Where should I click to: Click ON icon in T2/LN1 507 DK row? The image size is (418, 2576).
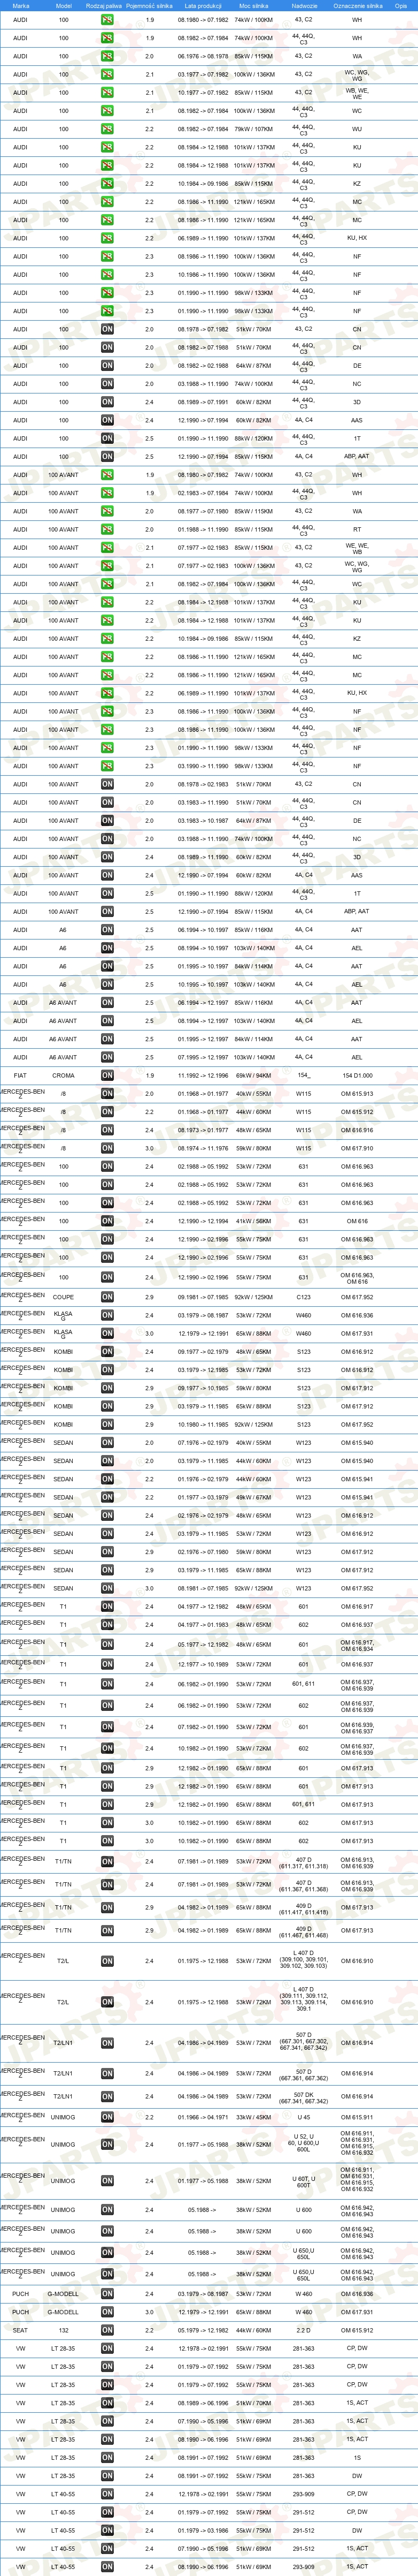[107, 2096]
